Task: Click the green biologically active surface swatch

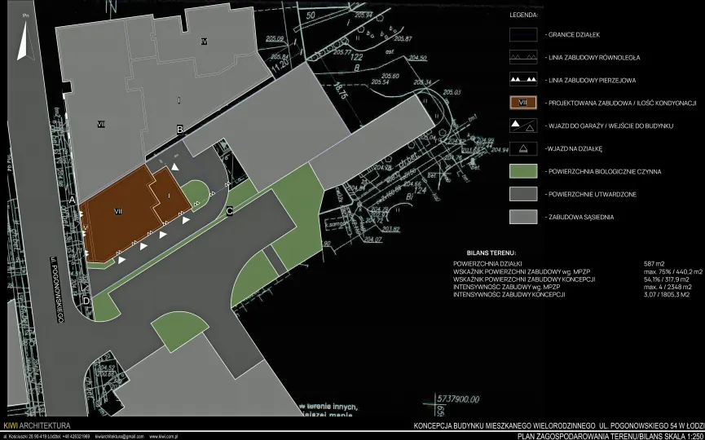Action: [522, 171]
